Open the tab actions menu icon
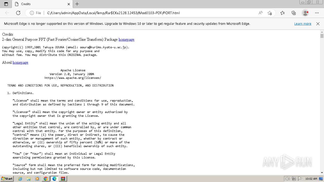The width and height of the screenshot is (324, 182). click(x=6, y=4)
